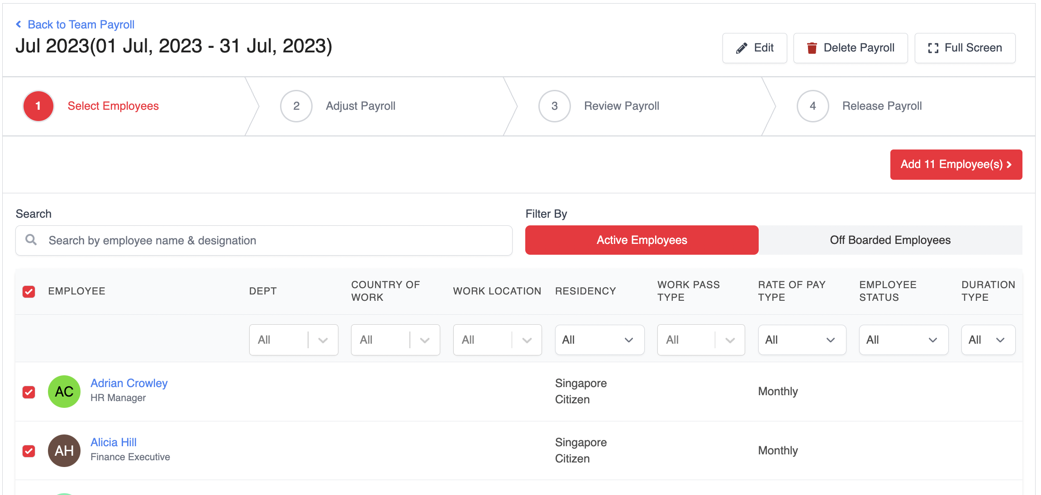Open the Dept filter dropdown
The height and width of the screenshot is (495, 1041).
coord(293,340)
